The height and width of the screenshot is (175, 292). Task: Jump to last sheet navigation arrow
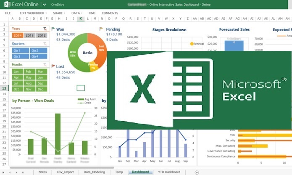(23, 172)
